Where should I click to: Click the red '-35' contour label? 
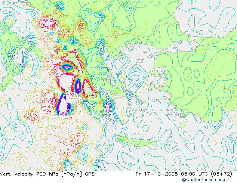47,107
